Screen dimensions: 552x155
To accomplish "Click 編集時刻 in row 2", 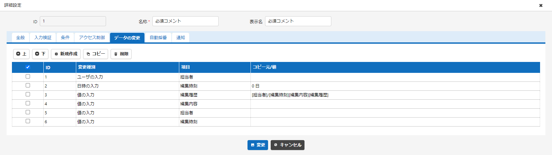I will (x=189, y=86).
